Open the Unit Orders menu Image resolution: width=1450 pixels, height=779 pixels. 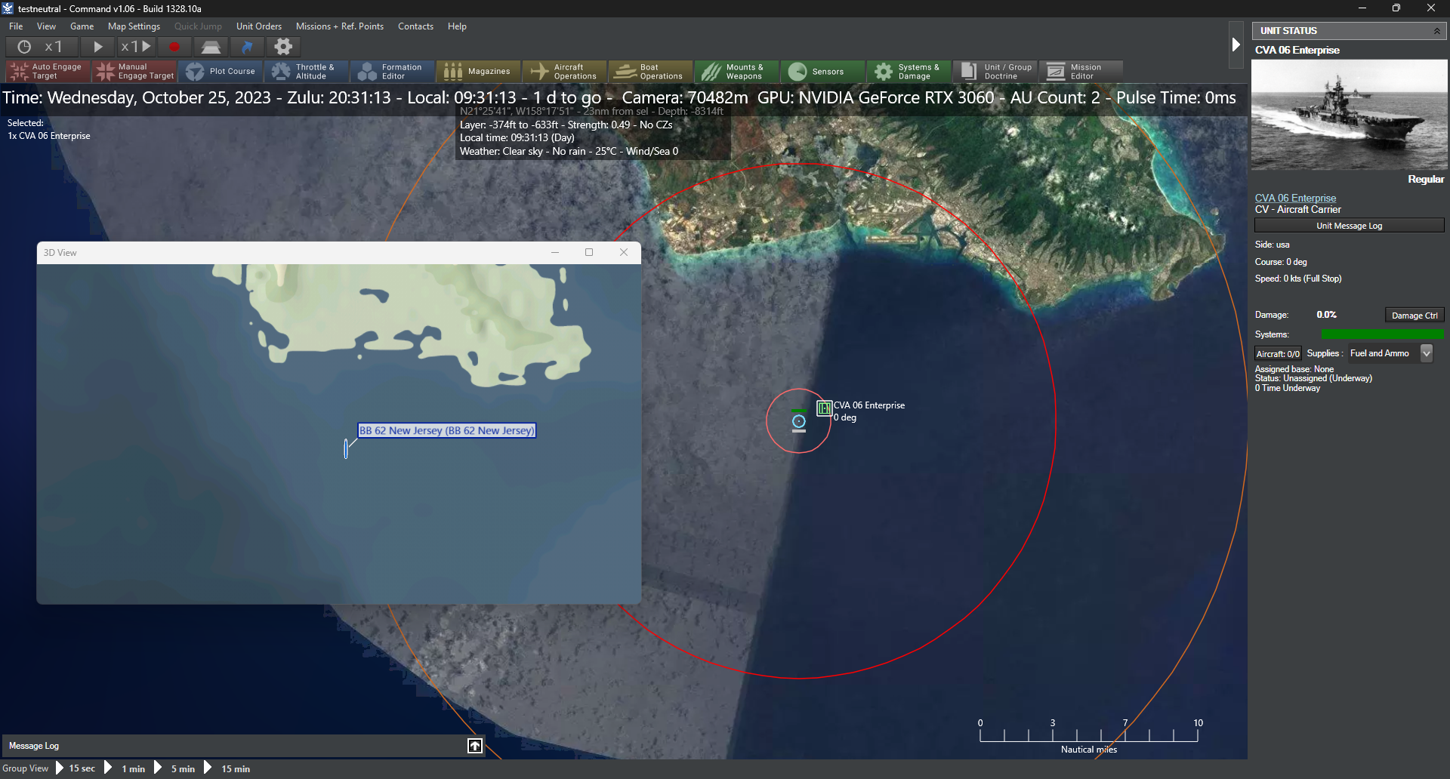259,26
